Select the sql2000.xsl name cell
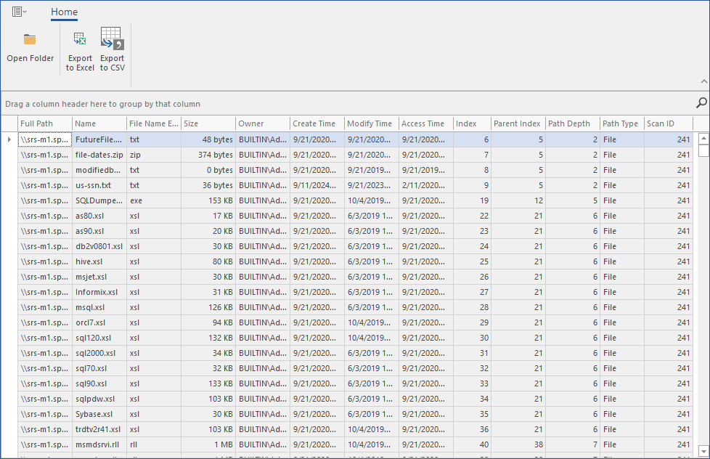The image size is (710, 459). 99,354
